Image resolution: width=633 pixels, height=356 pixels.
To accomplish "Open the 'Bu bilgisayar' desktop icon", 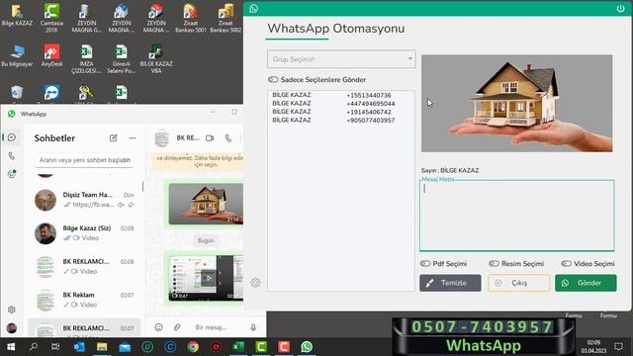I will (17, 55).
